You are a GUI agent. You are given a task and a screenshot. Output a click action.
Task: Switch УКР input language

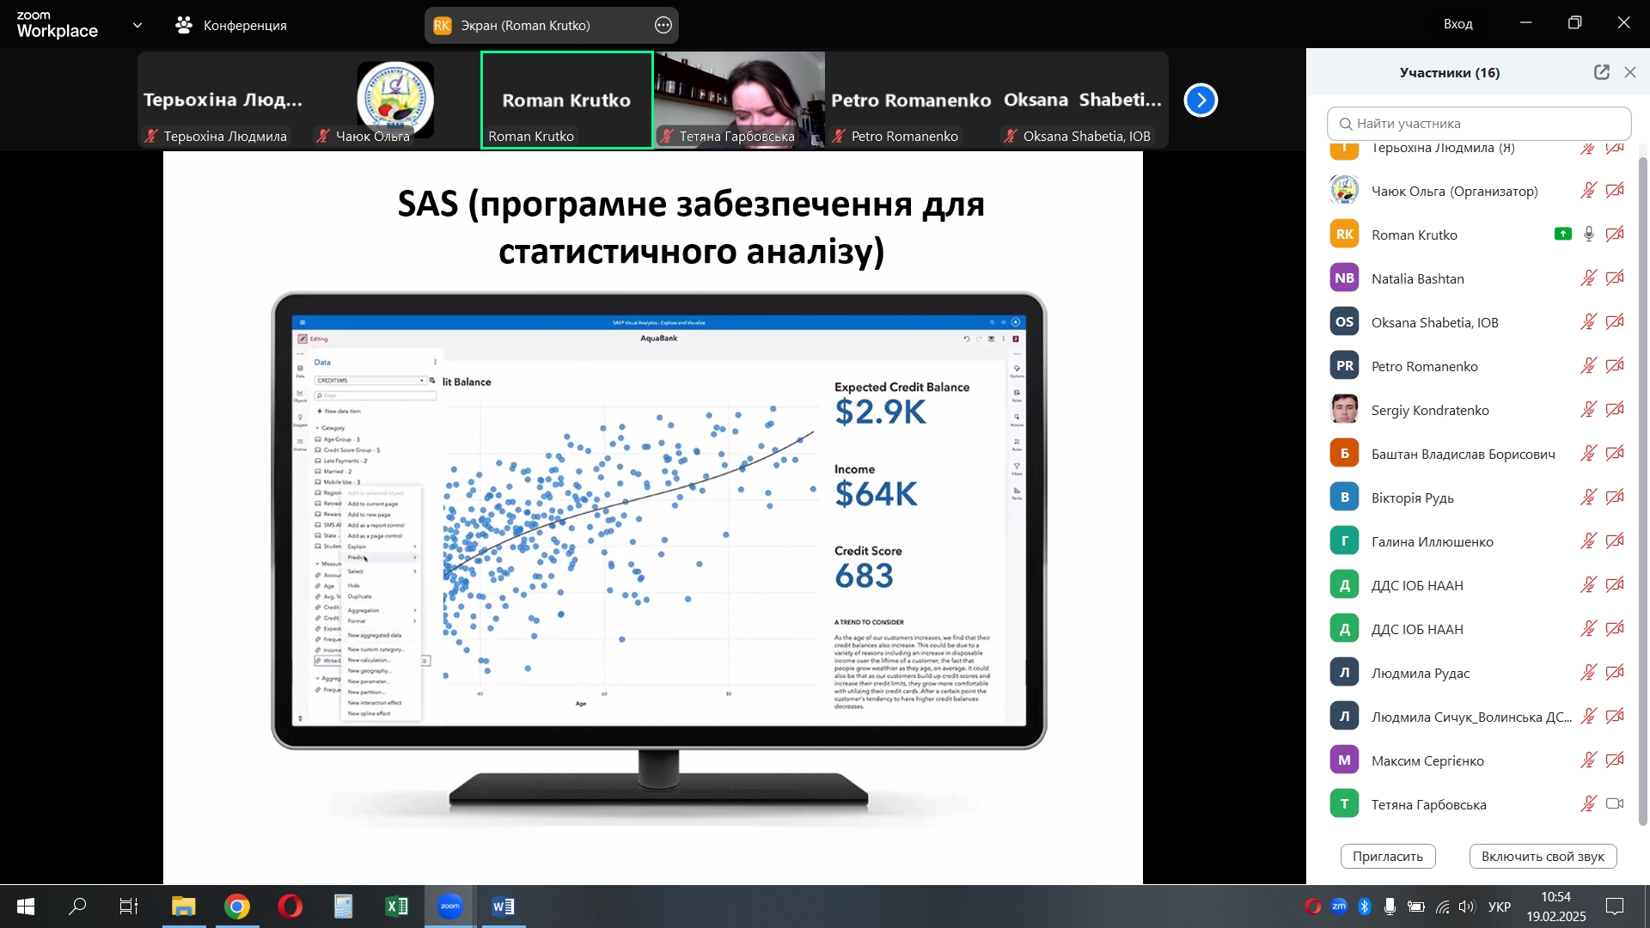(x=1500, y=907)
